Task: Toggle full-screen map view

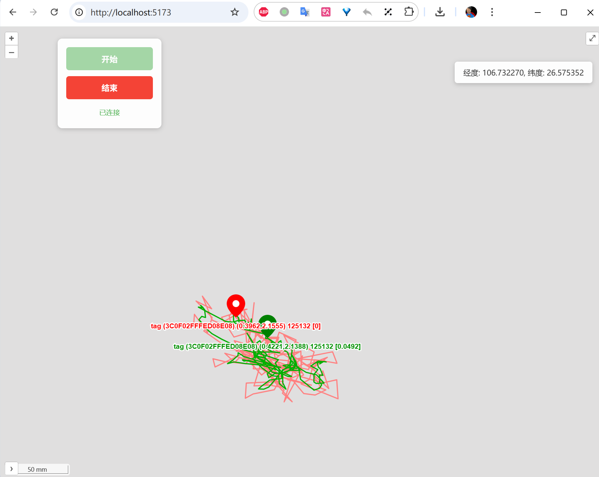Action: coord(592,39)
